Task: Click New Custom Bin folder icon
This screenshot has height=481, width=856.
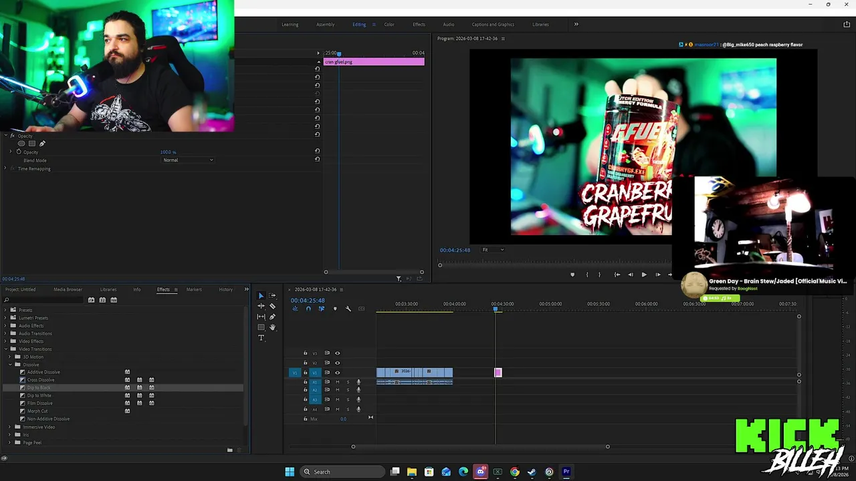Action: tap(230, 450)
